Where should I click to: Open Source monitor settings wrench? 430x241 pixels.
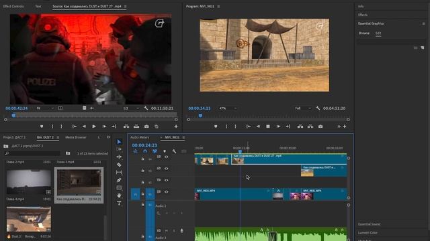click(146, 108)
